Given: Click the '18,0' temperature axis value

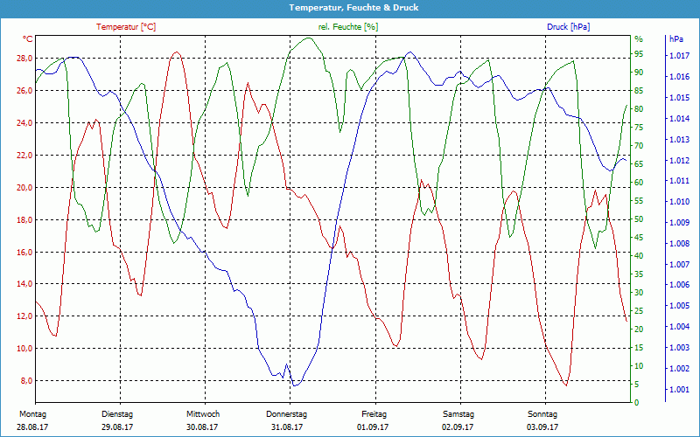Looking at the screenshot, I should coord(24,220).
